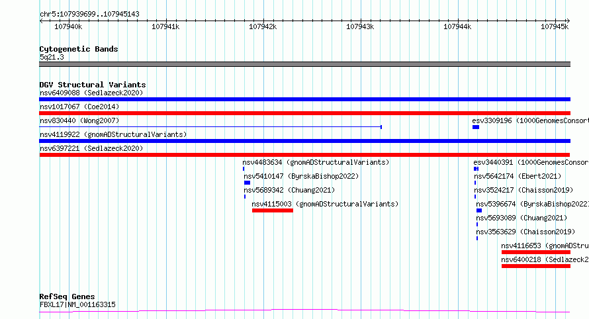This screenshot has height=319, width=589.
Task: Click the blue block under nsv5410147
Action: 247,183
